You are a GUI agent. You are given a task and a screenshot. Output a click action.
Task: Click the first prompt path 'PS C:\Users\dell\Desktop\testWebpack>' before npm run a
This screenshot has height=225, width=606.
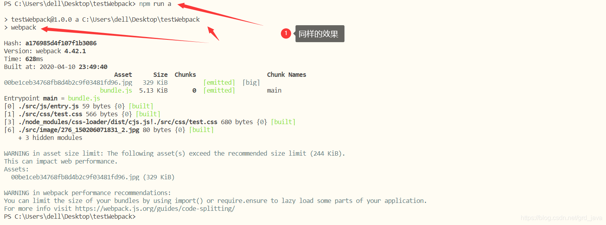point(70,4)
